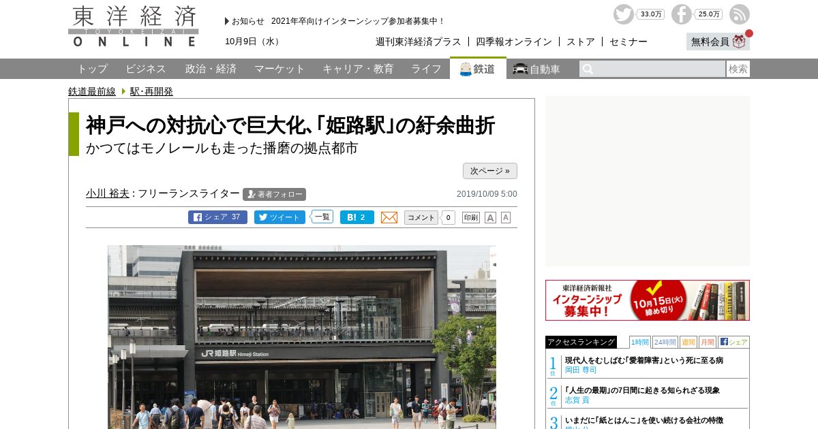
Task: Switch ranking to 週間 tab
Action: coord(688,342)
